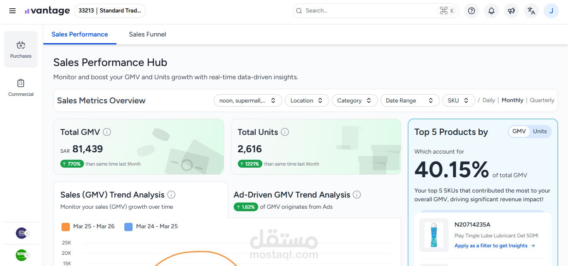Click the Mar 24 - Mar 25 legend label
Screen dimensions: 568x266
point(157,227)
